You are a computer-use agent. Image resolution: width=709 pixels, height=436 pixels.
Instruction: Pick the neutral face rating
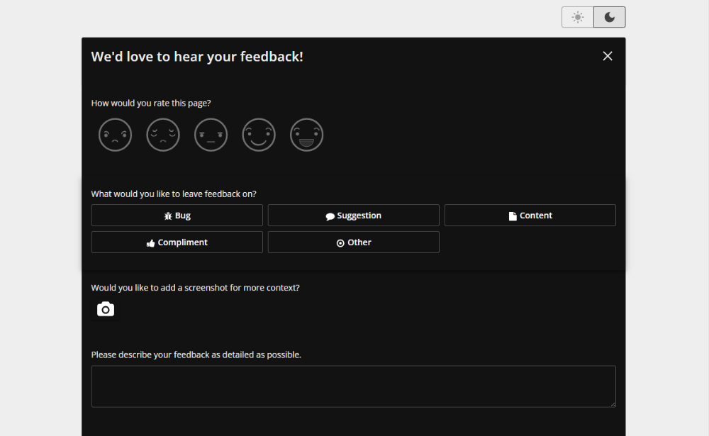coord(211,135)
